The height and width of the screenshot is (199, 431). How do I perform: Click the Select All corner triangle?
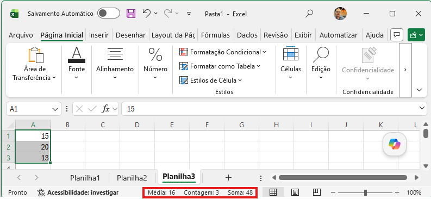(10, 125)
